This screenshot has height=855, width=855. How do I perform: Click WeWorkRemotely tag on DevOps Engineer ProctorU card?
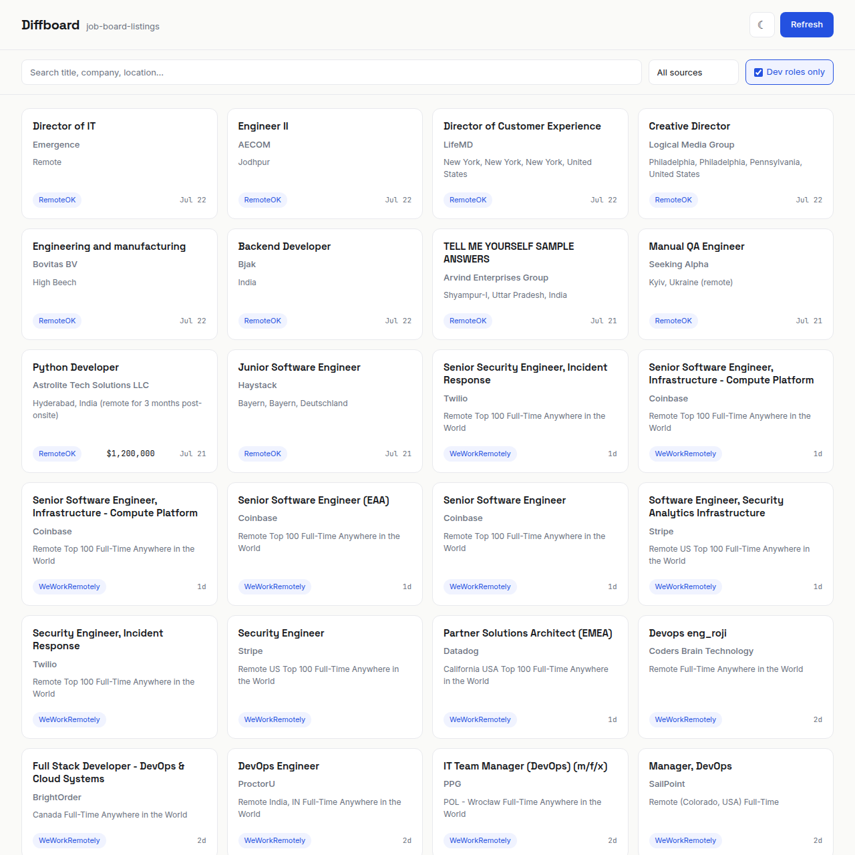click(275, 840)
